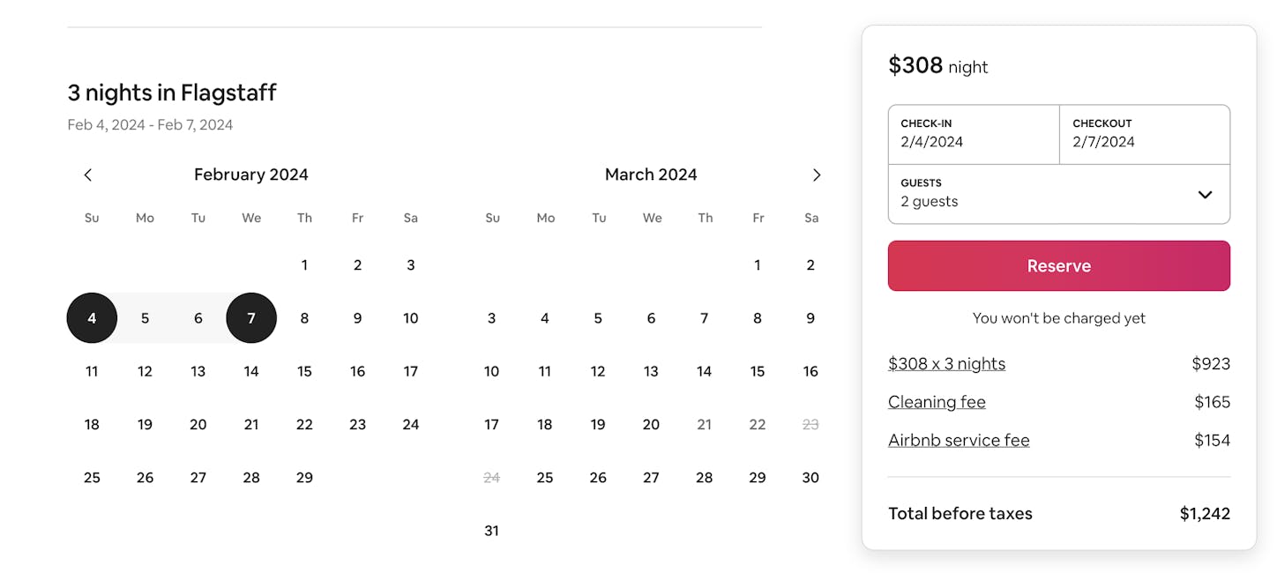Screen dimensions: 1277x573
Task: Click the Reserve button
Action: tap(1058, 265)
